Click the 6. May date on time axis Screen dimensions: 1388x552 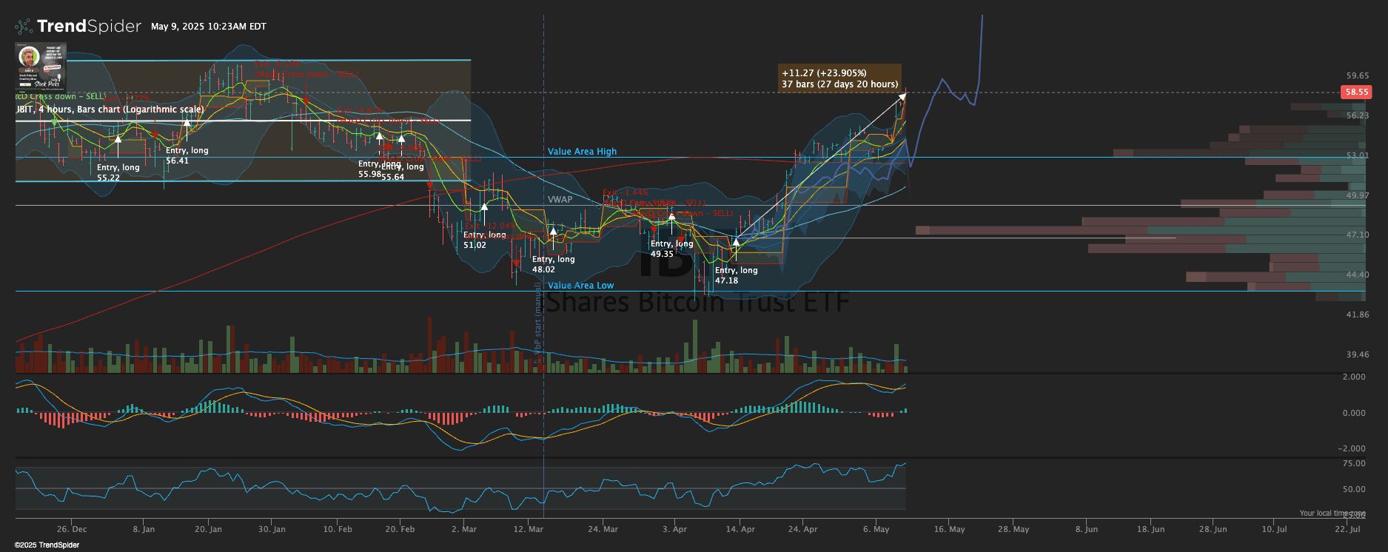tap(876, 529)
